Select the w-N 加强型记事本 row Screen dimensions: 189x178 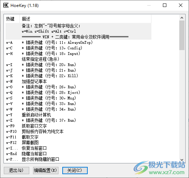[x=78, y=81]
